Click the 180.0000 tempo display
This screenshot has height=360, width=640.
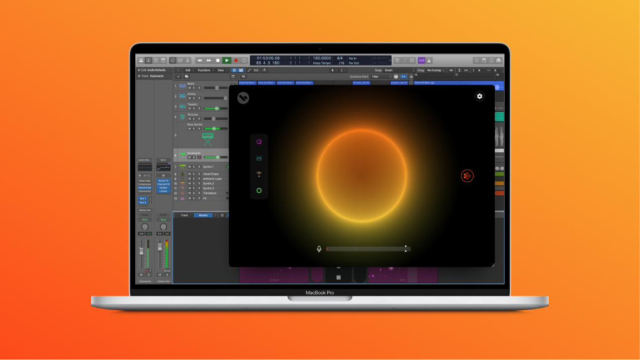pos(322,58)
